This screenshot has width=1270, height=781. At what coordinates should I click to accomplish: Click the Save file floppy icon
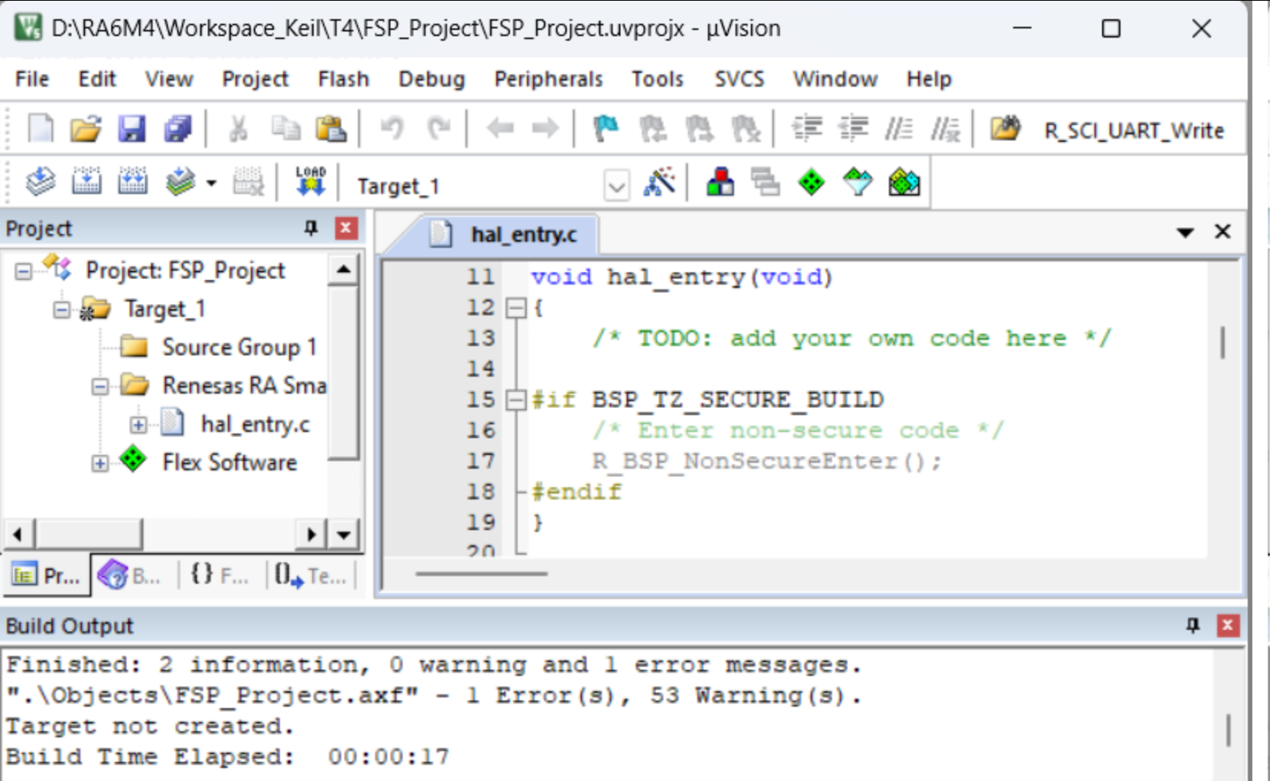131,129
